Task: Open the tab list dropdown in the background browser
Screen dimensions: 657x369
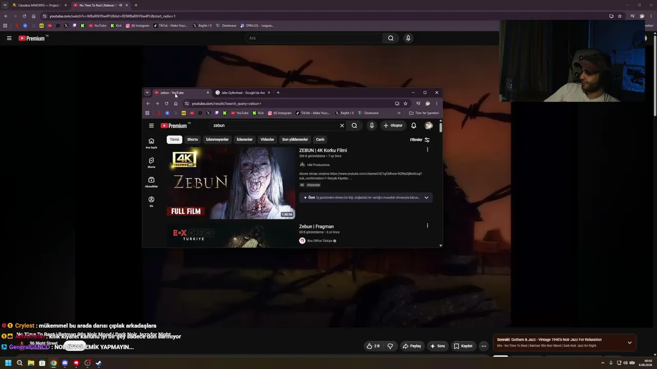Action: [x=5, y=5]
